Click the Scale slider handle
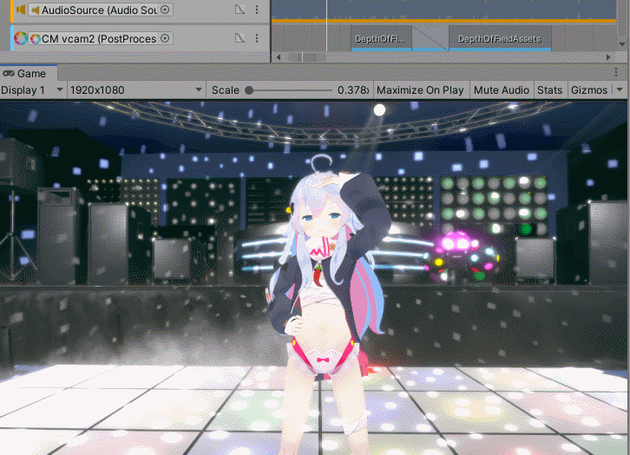The height and width of the screenshot is (455, 630). 249,90
